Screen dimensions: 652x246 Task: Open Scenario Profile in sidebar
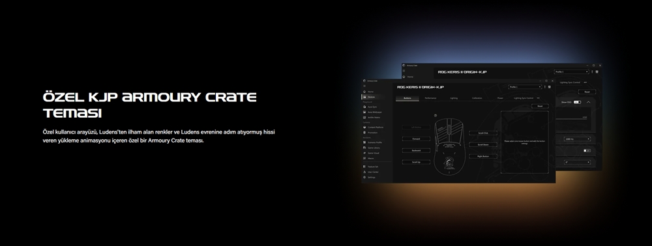click(372, 143)
